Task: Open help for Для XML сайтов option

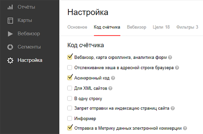Action: click(110, 88)
